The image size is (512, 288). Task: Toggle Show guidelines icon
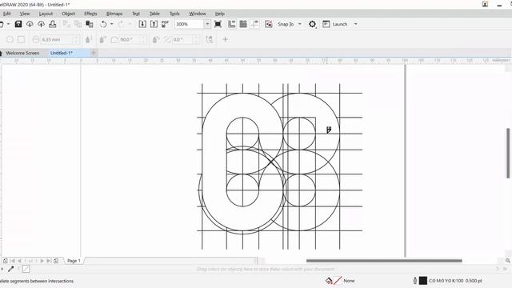254,24
